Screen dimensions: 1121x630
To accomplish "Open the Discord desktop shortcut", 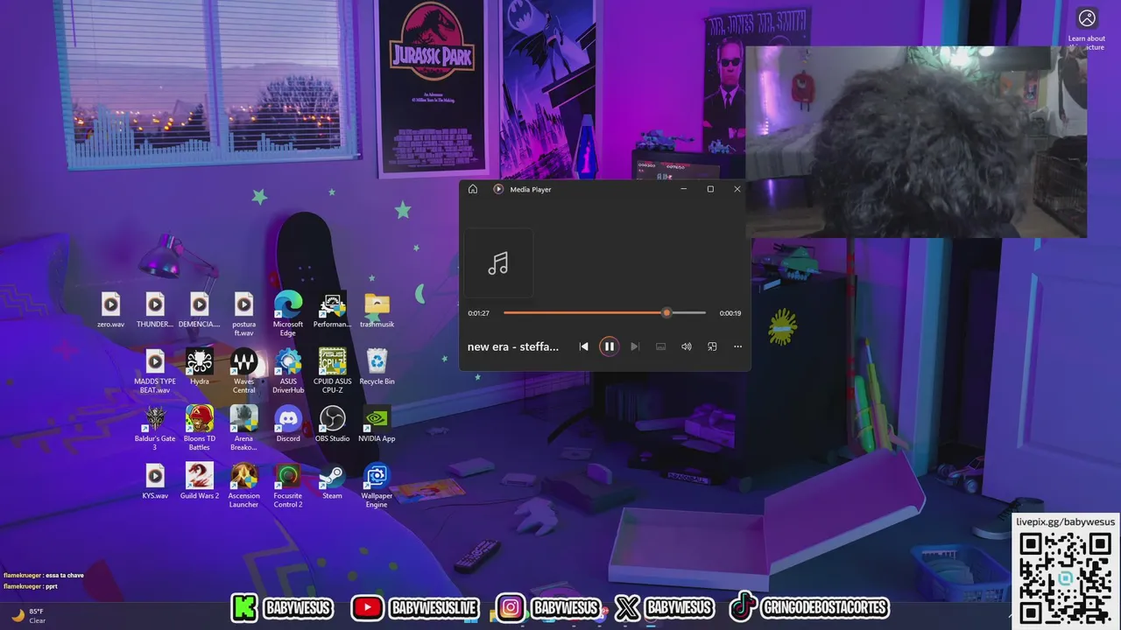I will coord(288,424).
